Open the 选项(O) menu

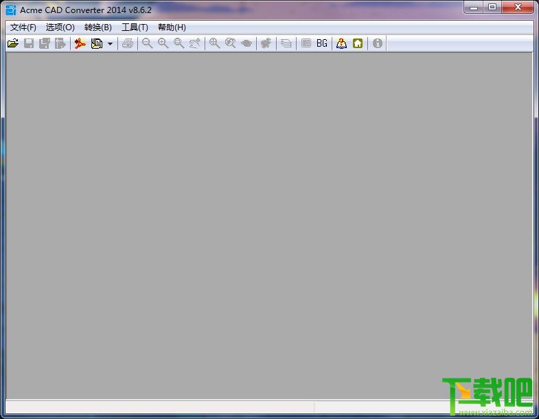[x=60, y=27]
